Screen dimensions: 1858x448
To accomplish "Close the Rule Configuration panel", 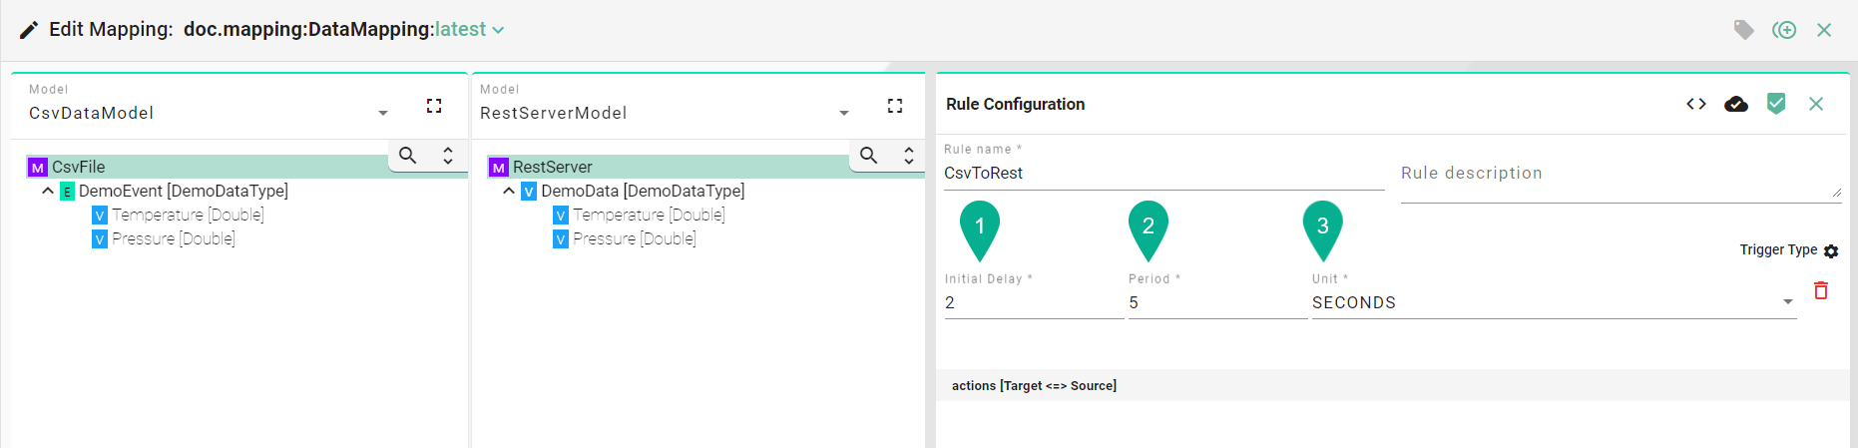I will click(x=1816, y=104).
